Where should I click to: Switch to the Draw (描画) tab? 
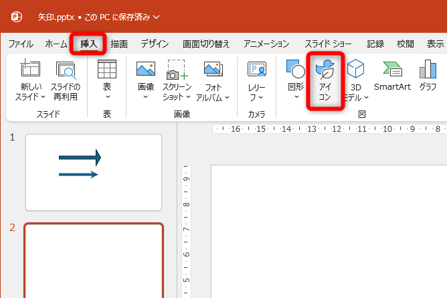(x=119, y=44)
